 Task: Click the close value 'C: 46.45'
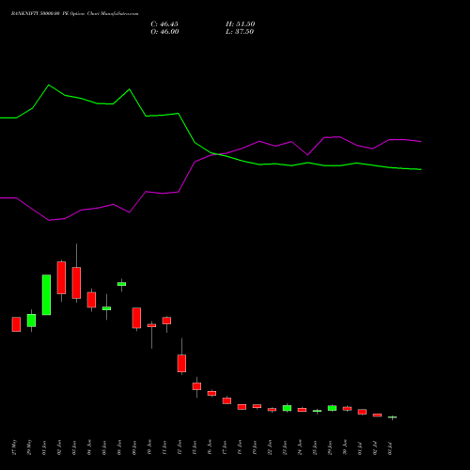pos(164,24)
